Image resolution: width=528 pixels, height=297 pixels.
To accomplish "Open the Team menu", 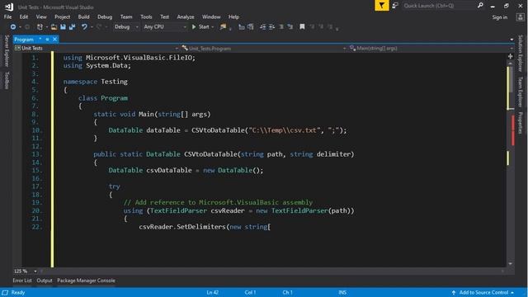I will click(126, 16).
